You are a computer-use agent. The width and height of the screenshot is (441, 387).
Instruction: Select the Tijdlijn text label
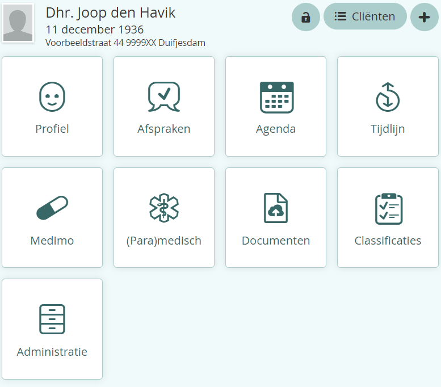(388, 129)
